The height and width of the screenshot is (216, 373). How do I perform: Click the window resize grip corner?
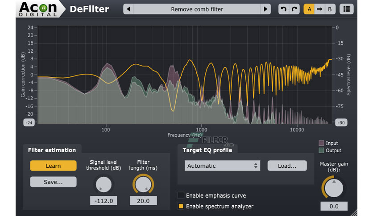click(x=354, y=213)
